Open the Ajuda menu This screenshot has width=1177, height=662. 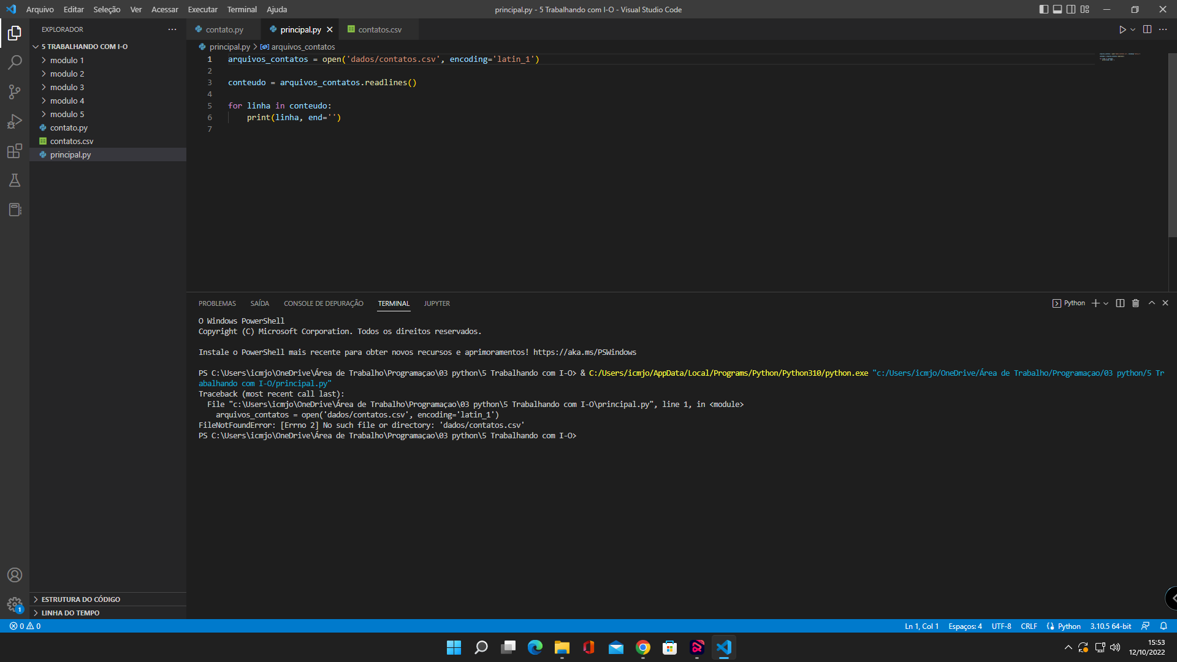click(x=276, y=9)
